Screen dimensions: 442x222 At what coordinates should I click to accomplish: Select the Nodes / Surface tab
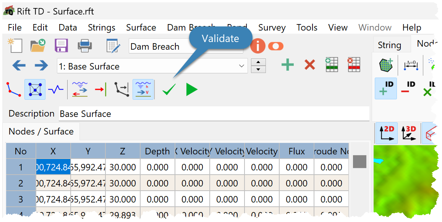[41, 131]
